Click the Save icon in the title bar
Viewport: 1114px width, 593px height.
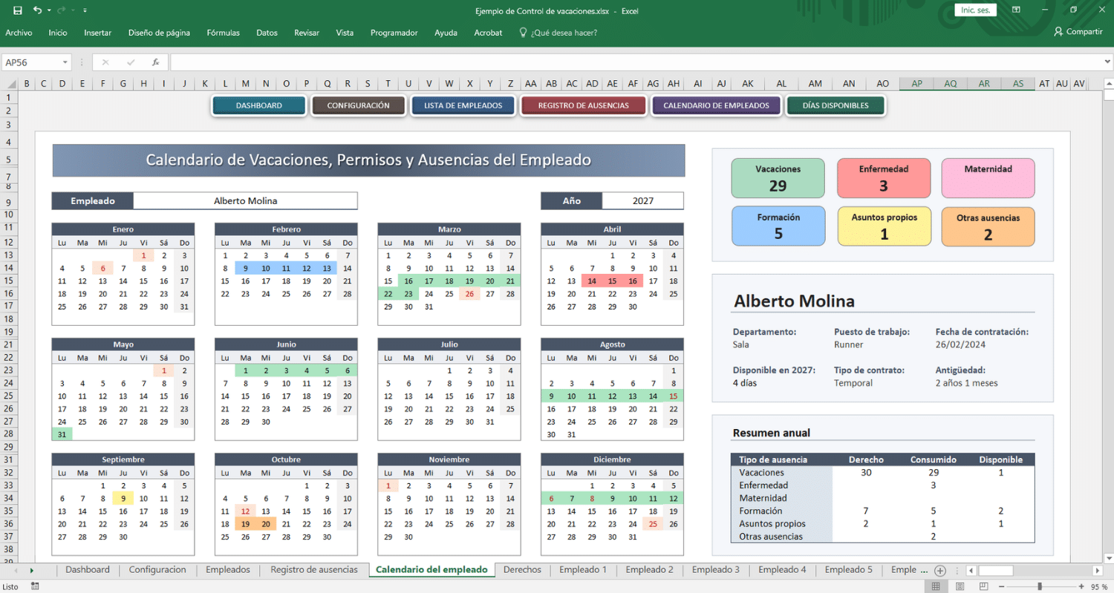[x=18, y=10]
